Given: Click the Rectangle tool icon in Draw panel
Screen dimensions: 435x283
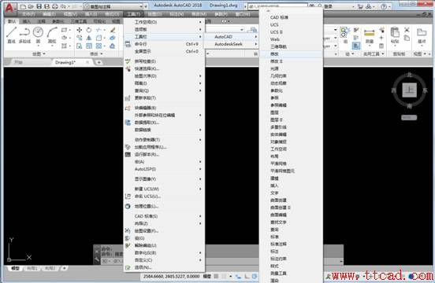Looking at the screenshot, I should pyautogui.click(x=64, y=30).
